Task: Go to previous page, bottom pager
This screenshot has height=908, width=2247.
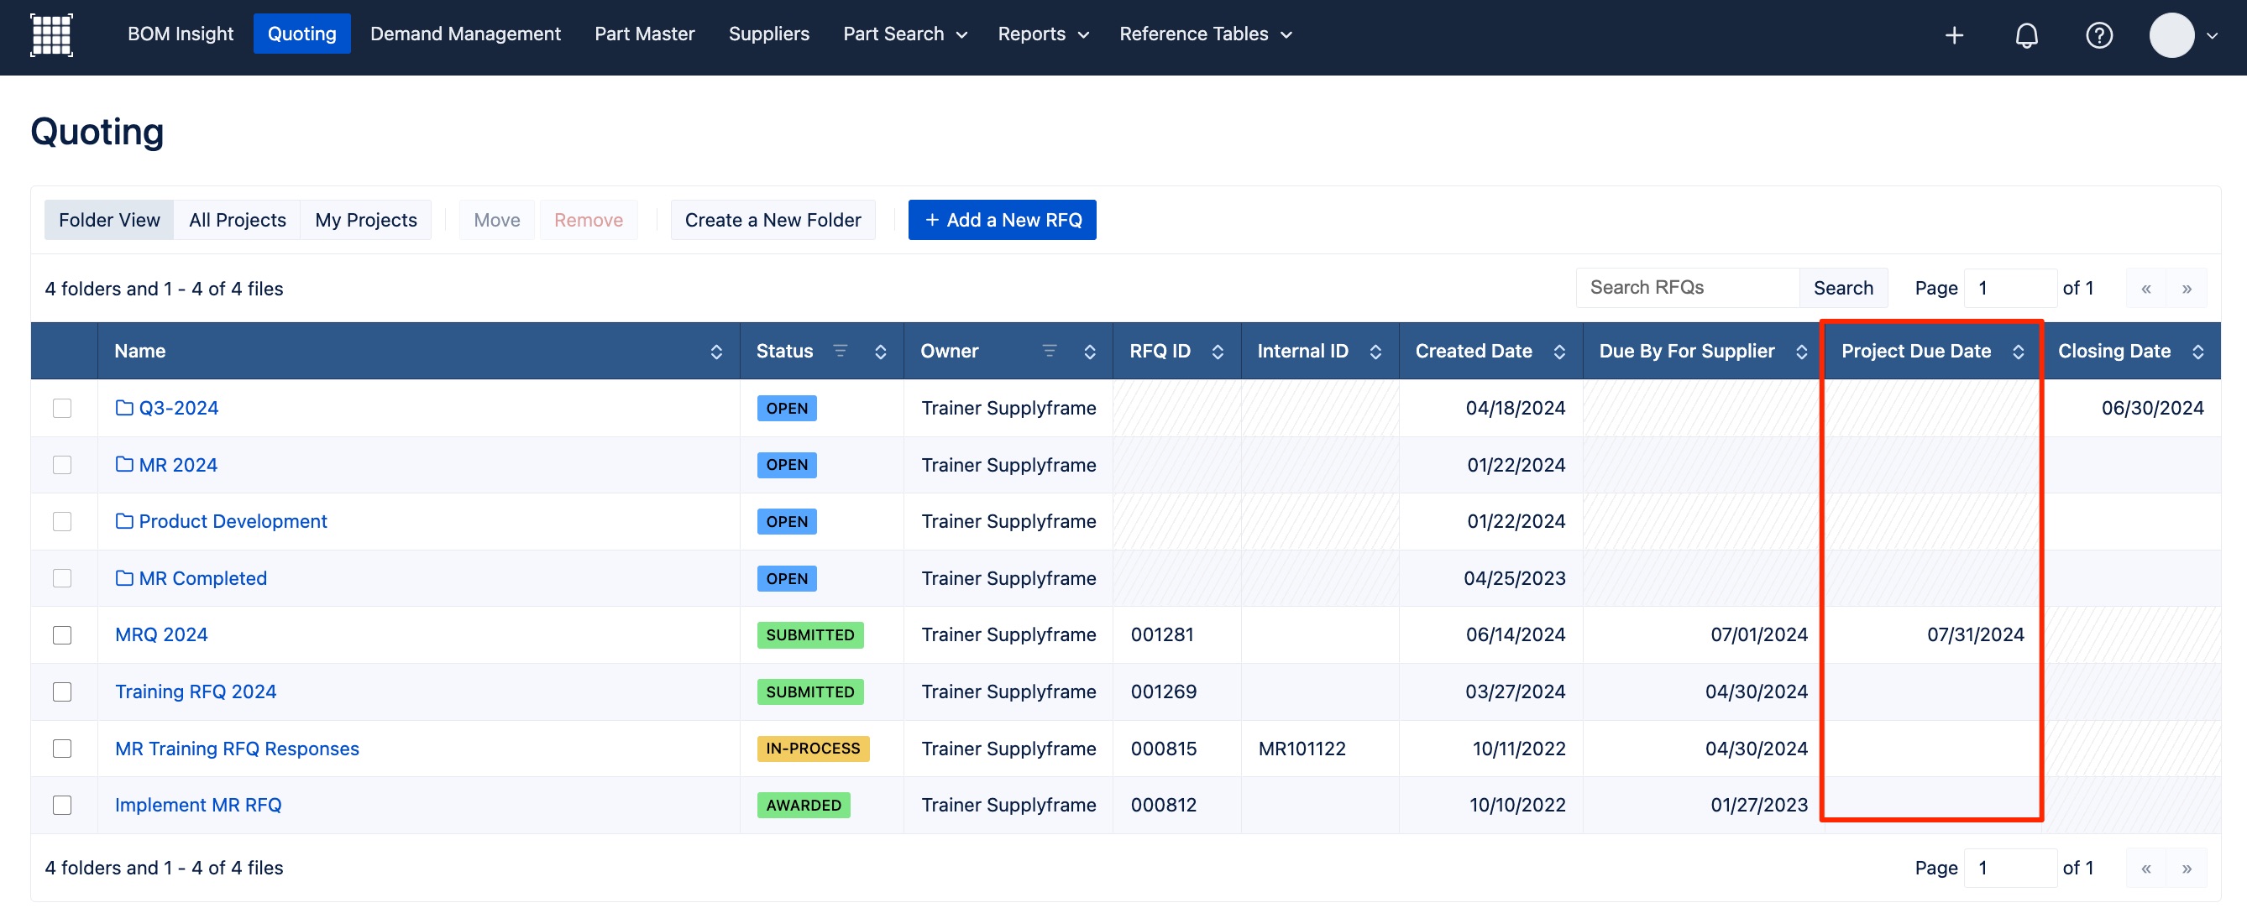Action: (x=2145, y=868)
